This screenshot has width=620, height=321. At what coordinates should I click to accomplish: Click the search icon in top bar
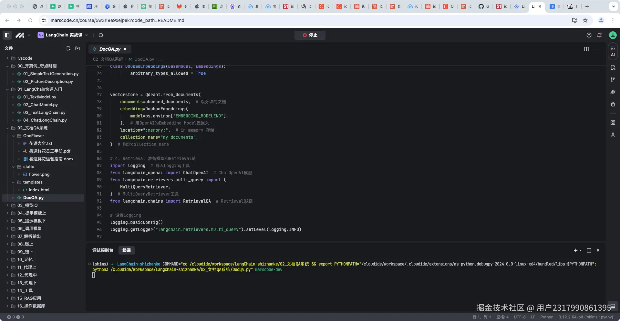tap(101, 35)
